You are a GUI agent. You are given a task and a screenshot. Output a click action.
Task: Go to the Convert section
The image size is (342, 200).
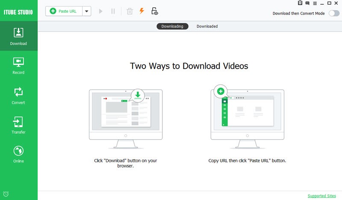pyautogui.click(x=18, y=96)
